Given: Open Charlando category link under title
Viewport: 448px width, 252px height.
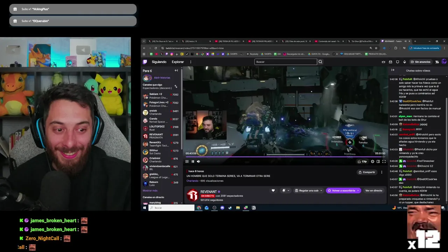Looking at the screenshot, I should 192,181.
